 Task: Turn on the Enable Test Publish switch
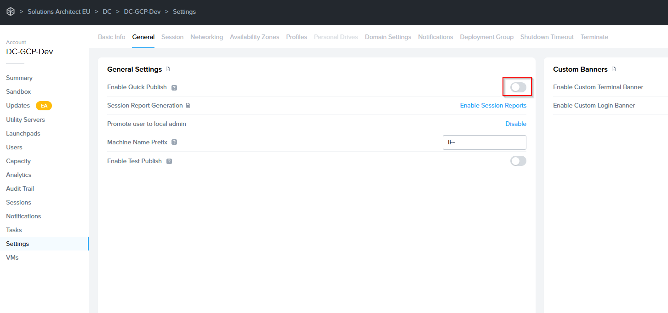[518, 161]
